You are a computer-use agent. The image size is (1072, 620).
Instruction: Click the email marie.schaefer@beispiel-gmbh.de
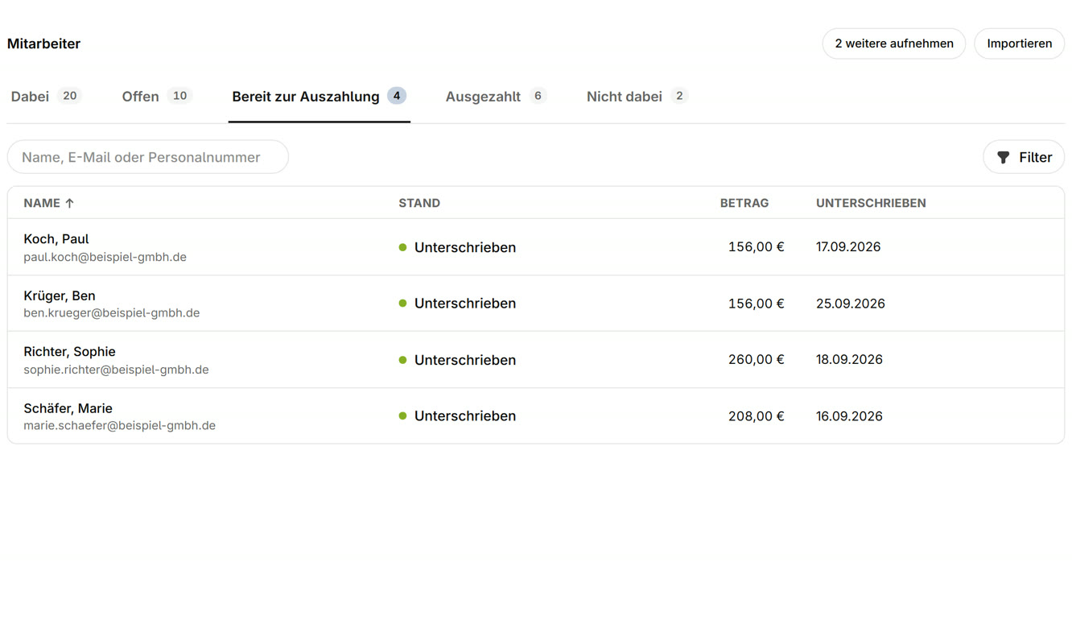(x=119, y=425)
